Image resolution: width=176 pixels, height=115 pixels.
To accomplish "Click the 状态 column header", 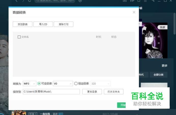I will 114,37.
